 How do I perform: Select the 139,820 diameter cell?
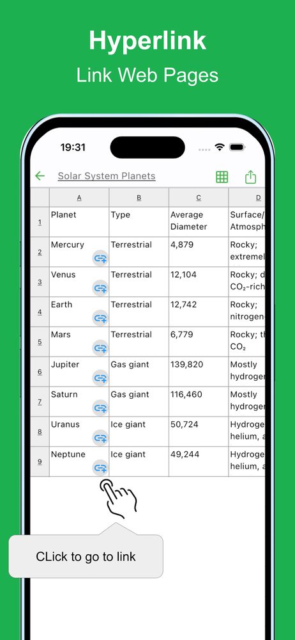click(199, 372)
